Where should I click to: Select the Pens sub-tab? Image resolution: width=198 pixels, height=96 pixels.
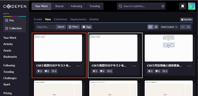click(x=48, y=19)
